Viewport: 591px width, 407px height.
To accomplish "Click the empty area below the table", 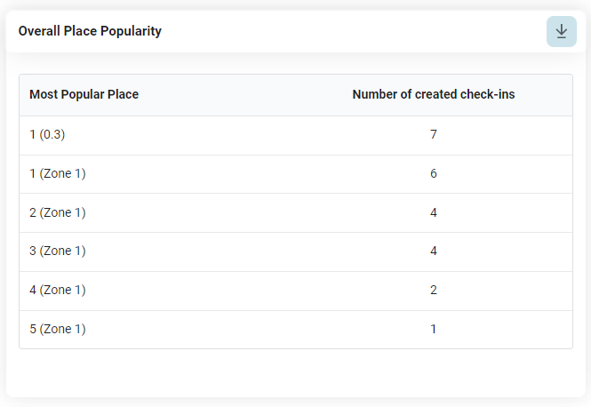I will point(295,373).
